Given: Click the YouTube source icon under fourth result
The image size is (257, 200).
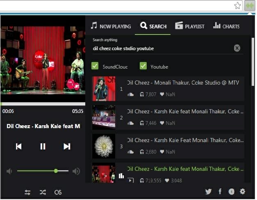Looking at the screenshot, I should tap(131, 180).
